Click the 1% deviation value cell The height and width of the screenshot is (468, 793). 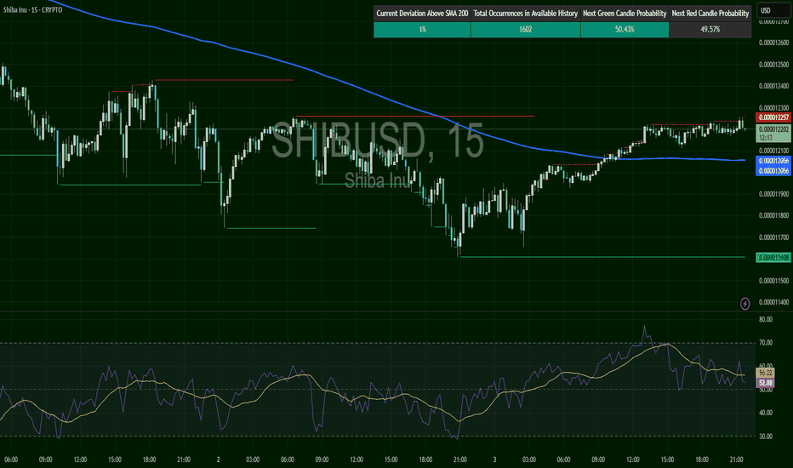[x=422, y=30]
